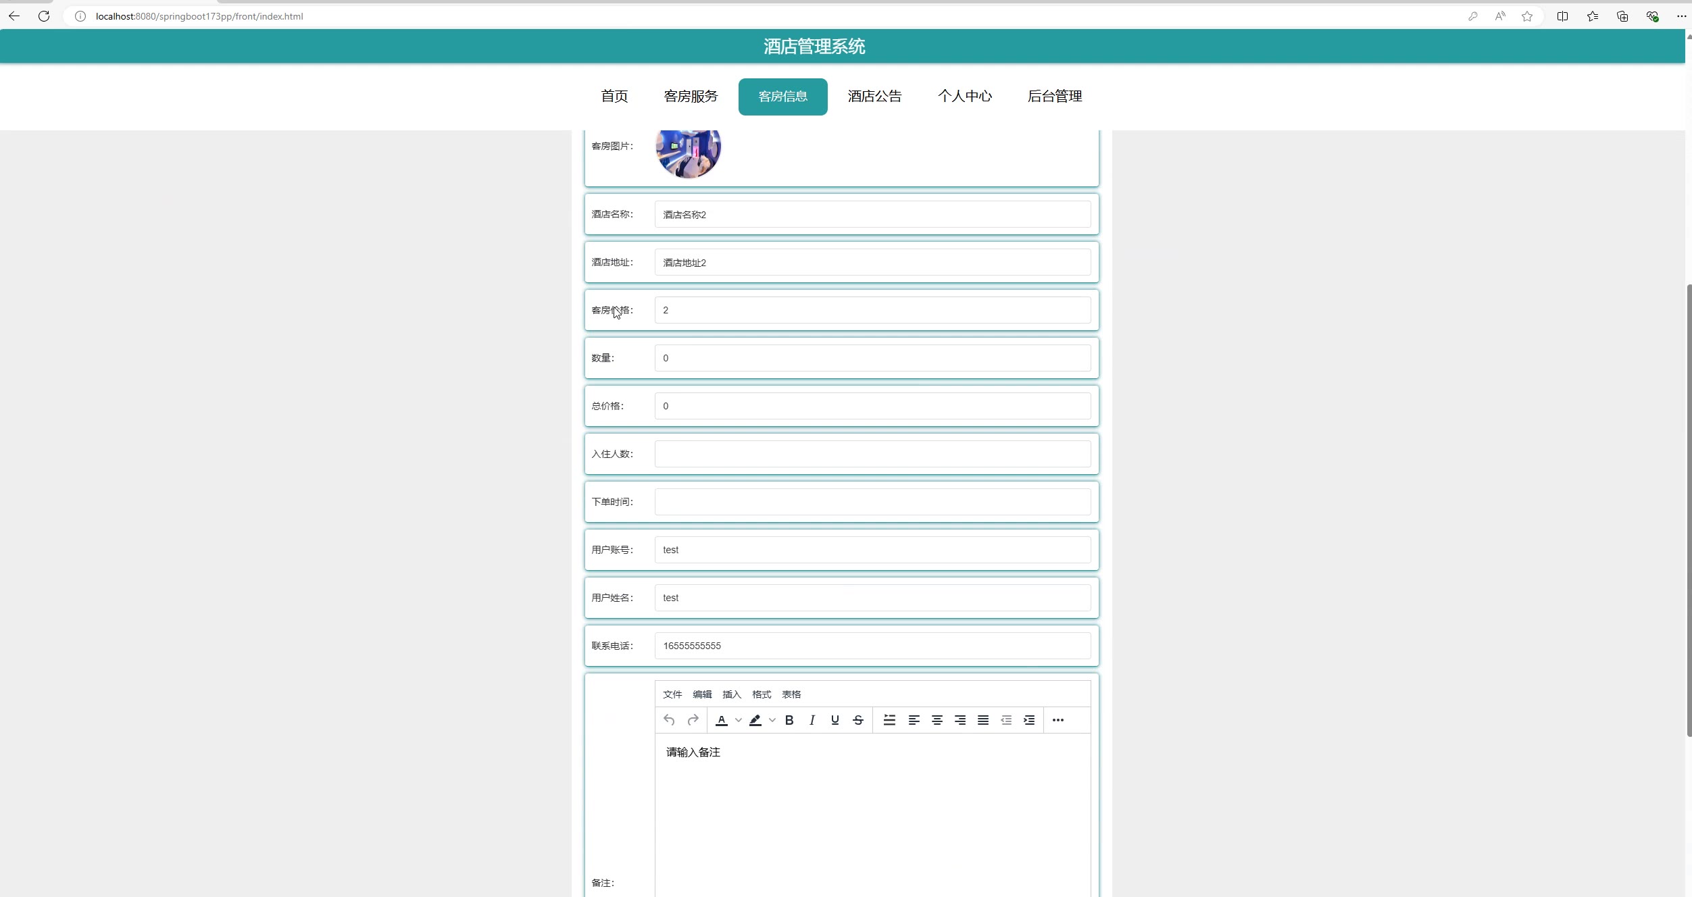Apply strikethrough formatting to text
This screenshot has height=897, width=1692.
pos(857,720)
